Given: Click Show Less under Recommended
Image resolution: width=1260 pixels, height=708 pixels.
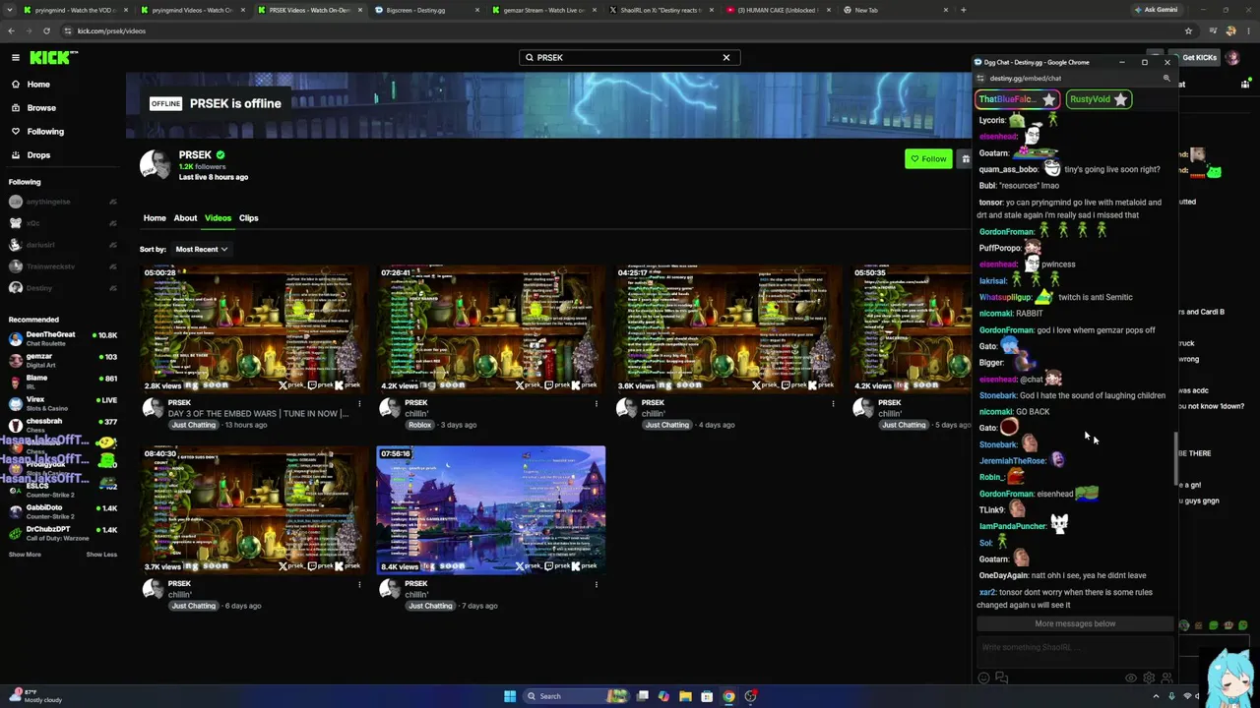Looking at the screenshot, I should [x=101, y=555].
